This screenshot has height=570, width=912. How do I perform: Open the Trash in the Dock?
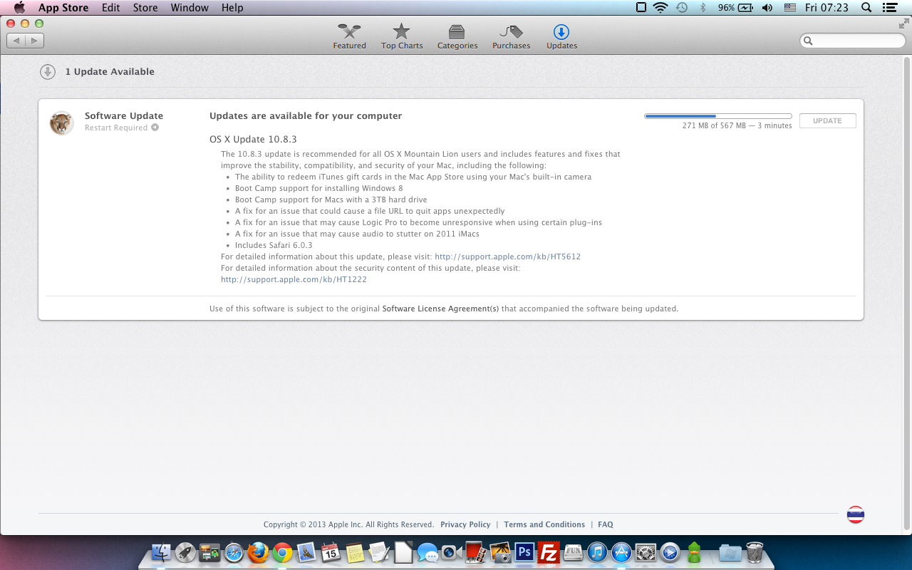tap(755, 552)
